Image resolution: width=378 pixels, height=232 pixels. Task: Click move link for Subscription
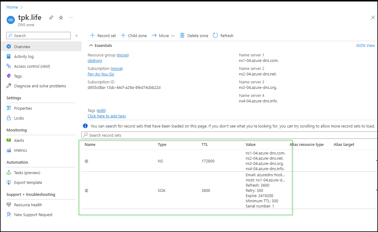click(x=117, y=69)
